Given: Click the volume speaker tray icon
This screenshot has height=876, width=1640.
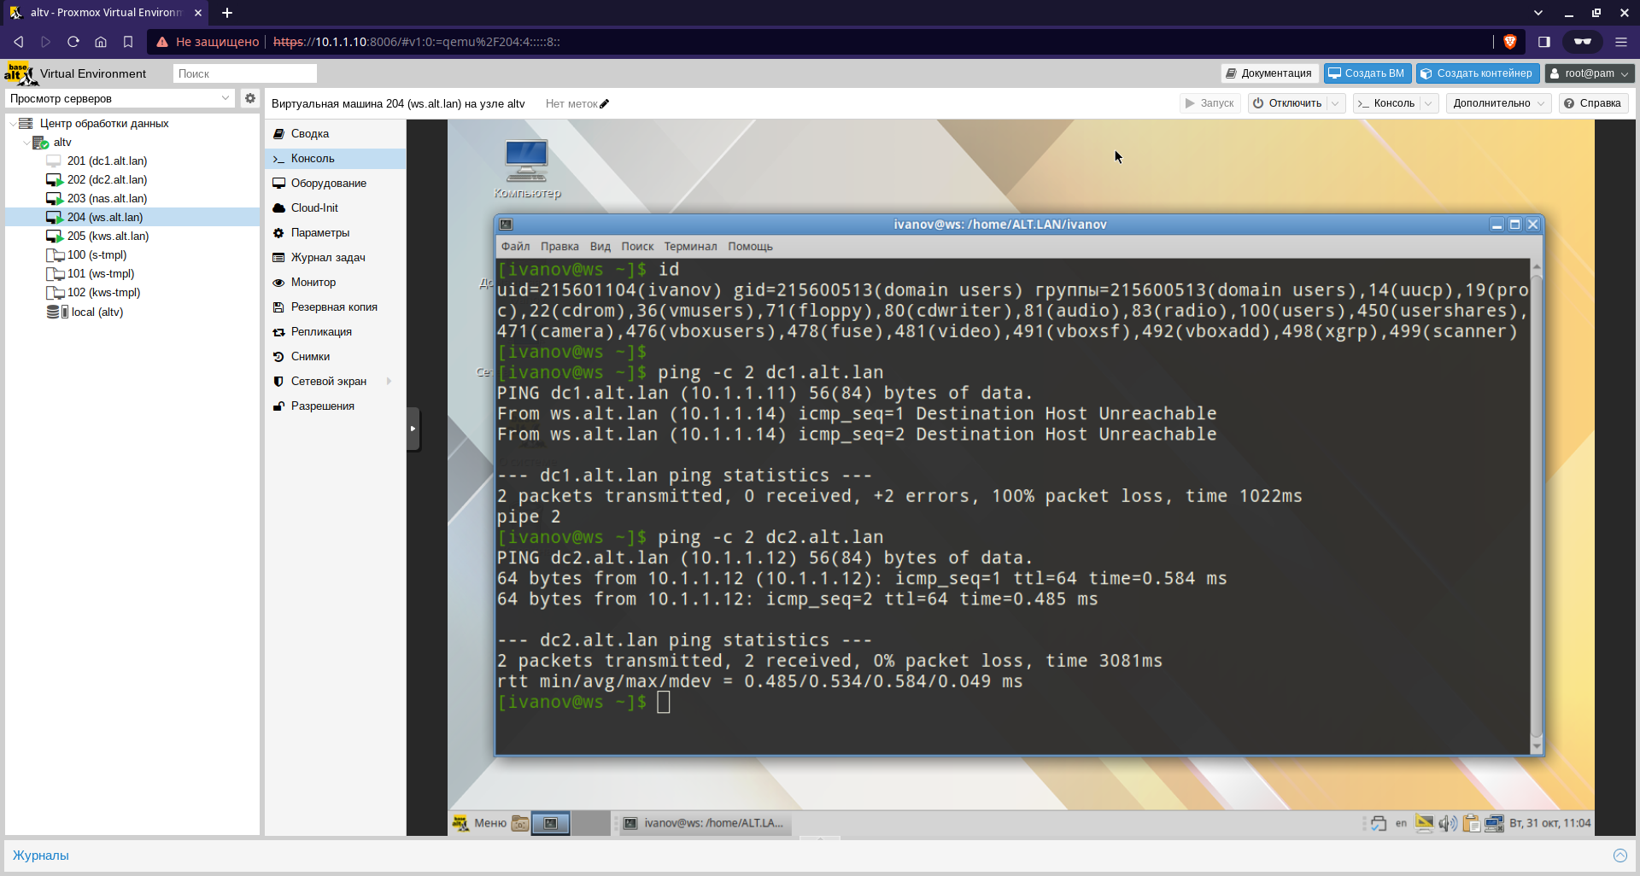Looking at the screenshot, I should 1448,823.
